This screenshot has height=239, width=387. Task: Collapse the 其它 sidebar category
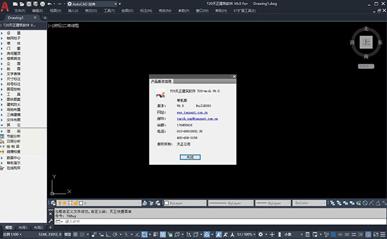tap(14, 125)
